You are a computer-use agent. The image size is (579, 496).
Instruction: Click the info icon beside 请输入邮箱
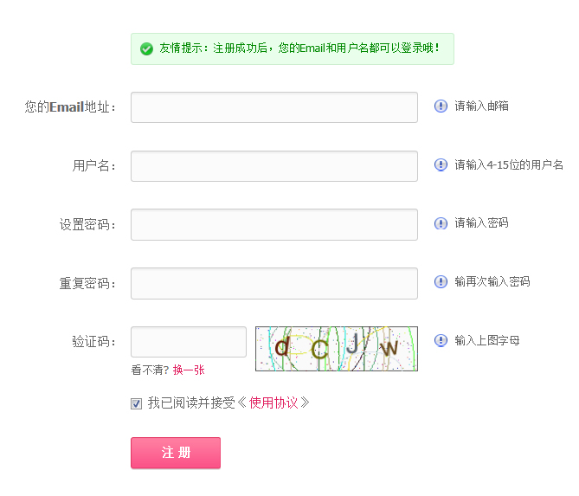[441, 106]
